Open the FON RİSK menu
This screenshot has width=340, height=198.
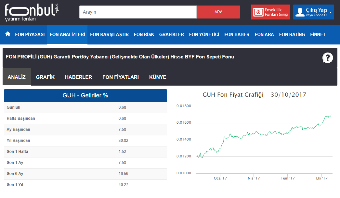tap(144, 34)
